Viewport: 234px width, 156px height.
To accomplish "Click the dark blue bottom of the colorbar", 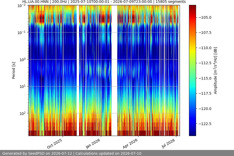I will [x=192, y=134].
